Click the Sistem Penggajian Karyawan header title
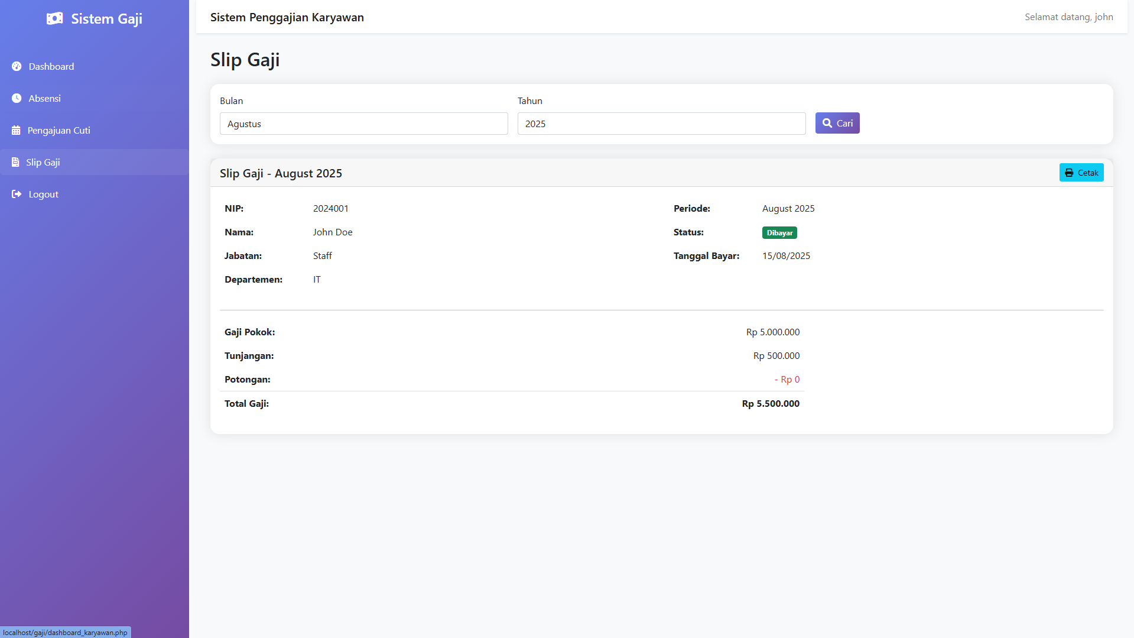1134x638 pixels. click(287, 18)
